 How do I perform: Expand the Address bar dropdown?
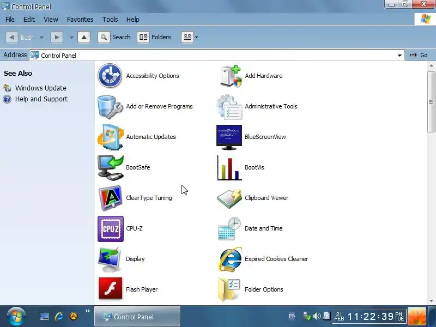click(399, 56)
